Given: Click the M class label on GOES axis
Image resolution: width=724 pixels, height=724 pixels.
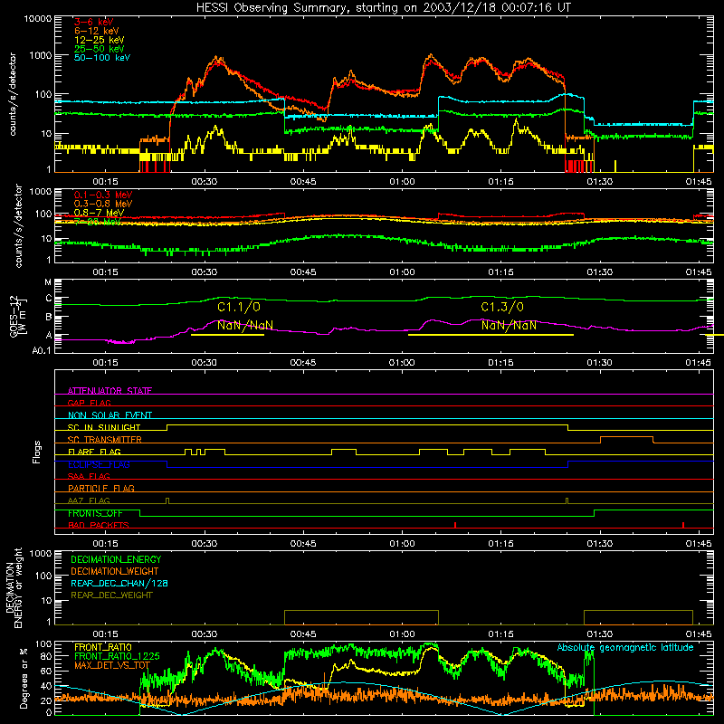Looking at the screenshot, I should 48,281.
